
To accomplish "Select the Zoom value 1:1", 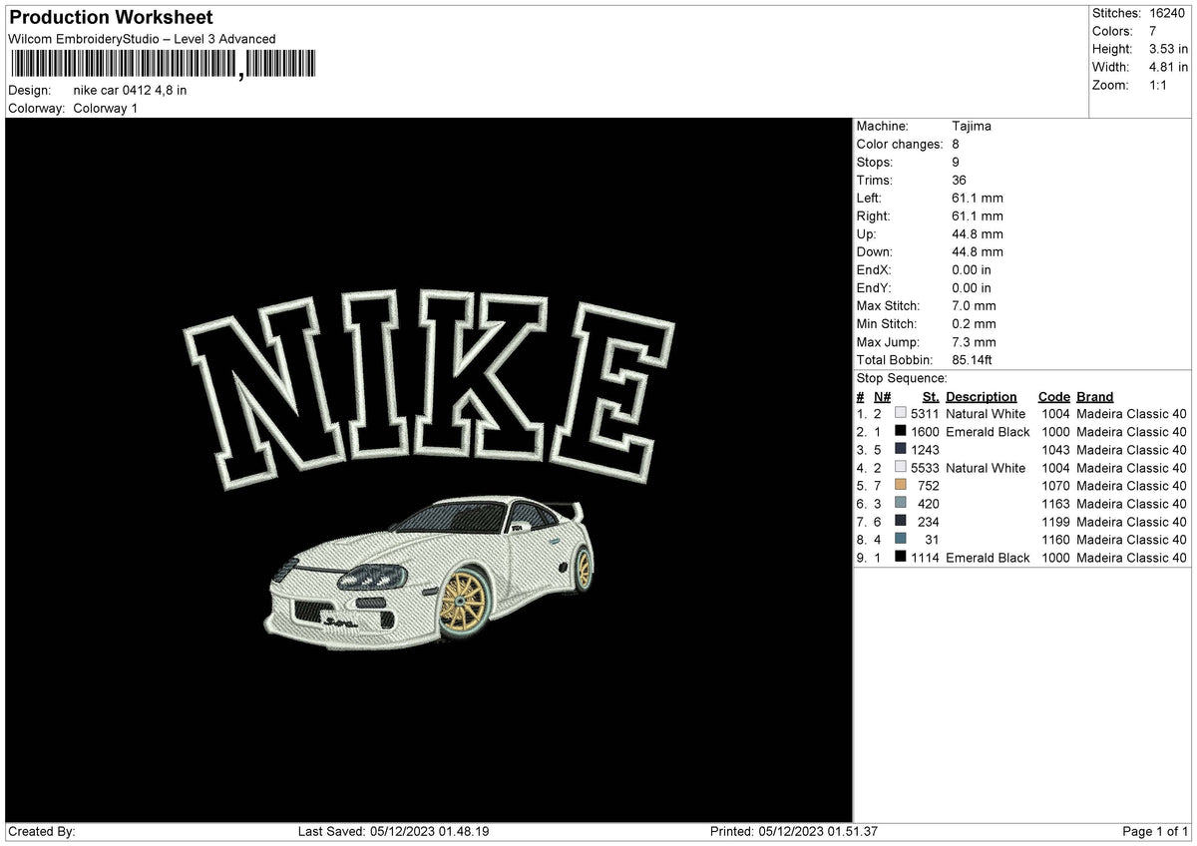I will point(1160,85).
